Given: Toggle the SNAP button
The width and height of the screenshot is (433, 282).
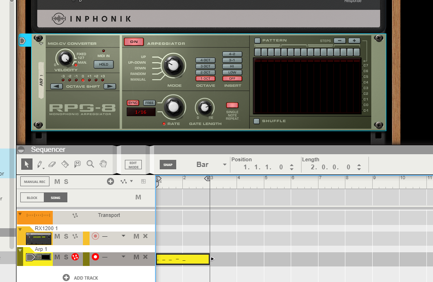Looking at the screenshot, I should (x=168, y=165).
